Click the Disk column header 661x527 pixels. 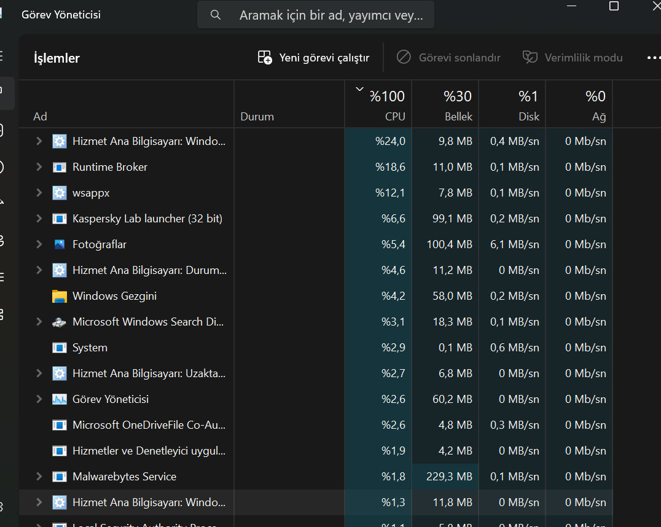pyautogui.click(x=512, y=104)
